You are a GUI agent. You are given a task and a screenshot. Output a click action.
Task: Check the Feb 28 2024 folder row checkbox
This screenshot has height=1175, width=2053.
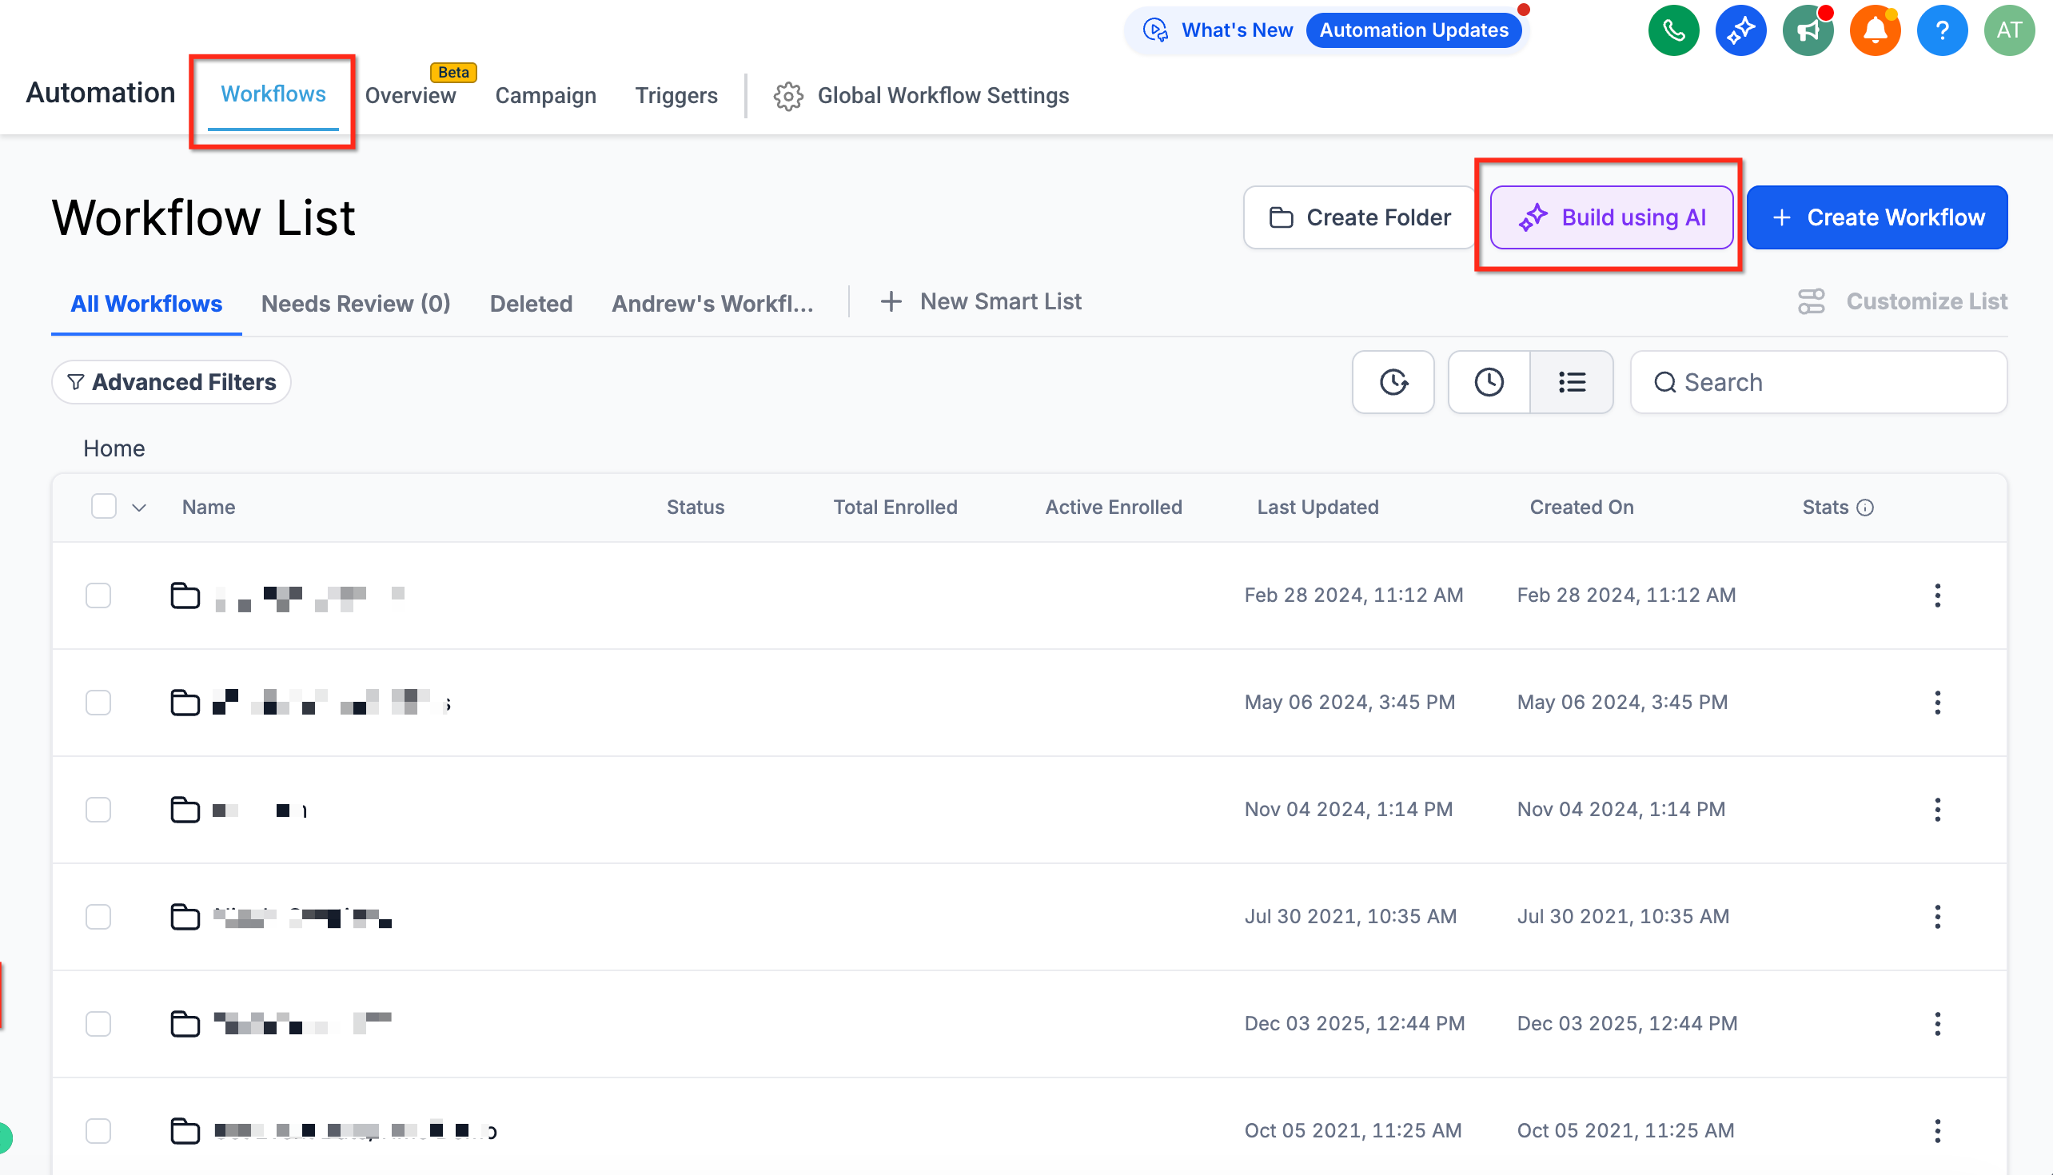[98, 595]
